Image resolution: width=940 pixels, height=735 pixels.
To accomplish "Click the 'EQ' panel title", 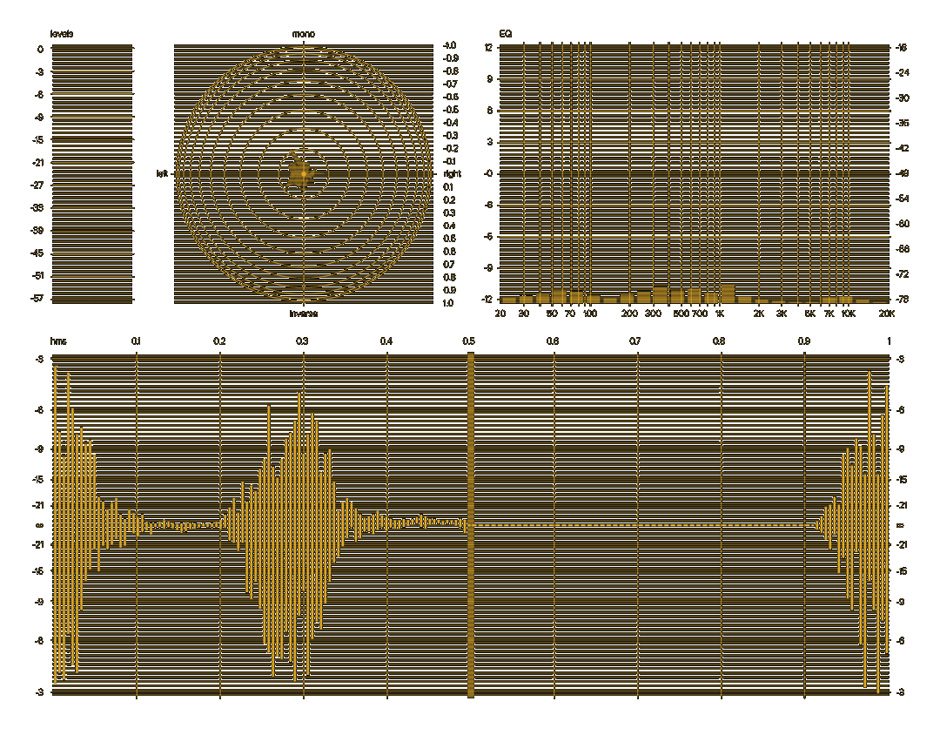I will 506,34.
